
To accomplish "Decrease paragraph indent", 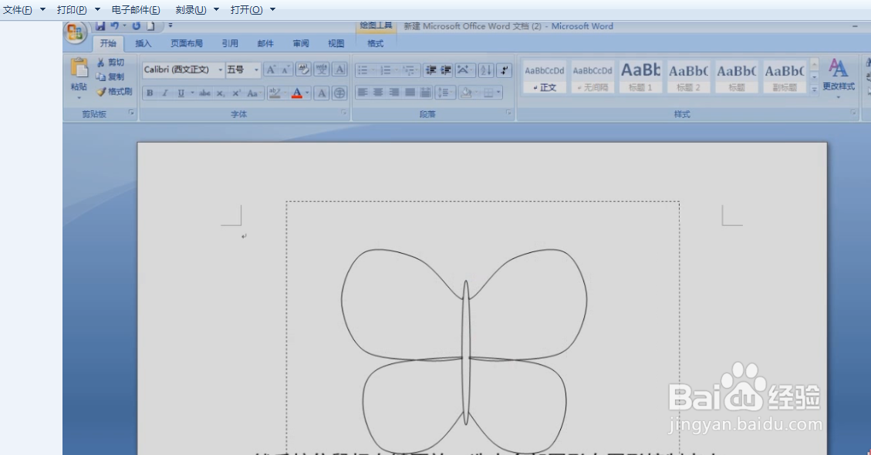I will [430, 70].
